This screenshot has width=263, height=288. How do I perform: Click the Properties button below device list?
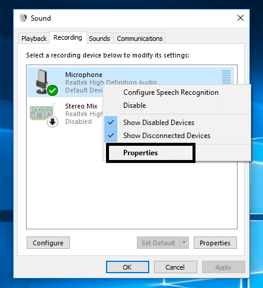215,243
